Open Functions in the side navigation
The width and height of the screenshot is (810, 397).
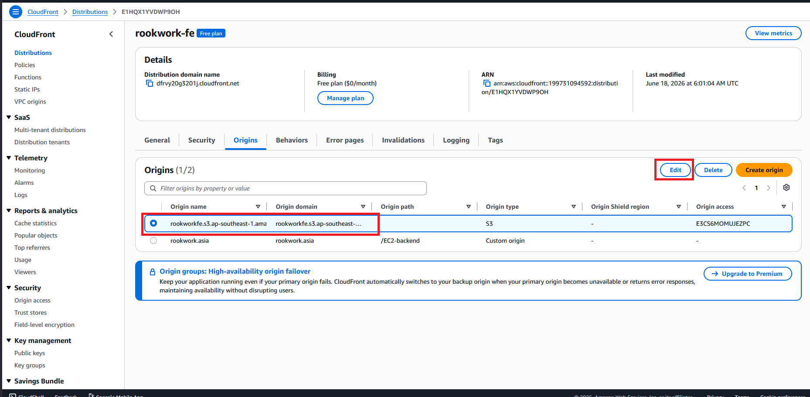[28, 77]
